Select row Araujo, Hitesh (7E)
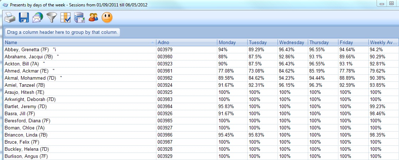Image resolution: width=399 pixels, height=160 pixels. pos(201,92)
